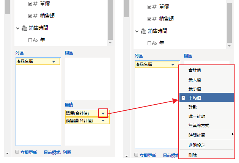Screen dimensions: 239x163
Task: Click the Ab text-type icon beside 年 in right panel
Action: 155,43
